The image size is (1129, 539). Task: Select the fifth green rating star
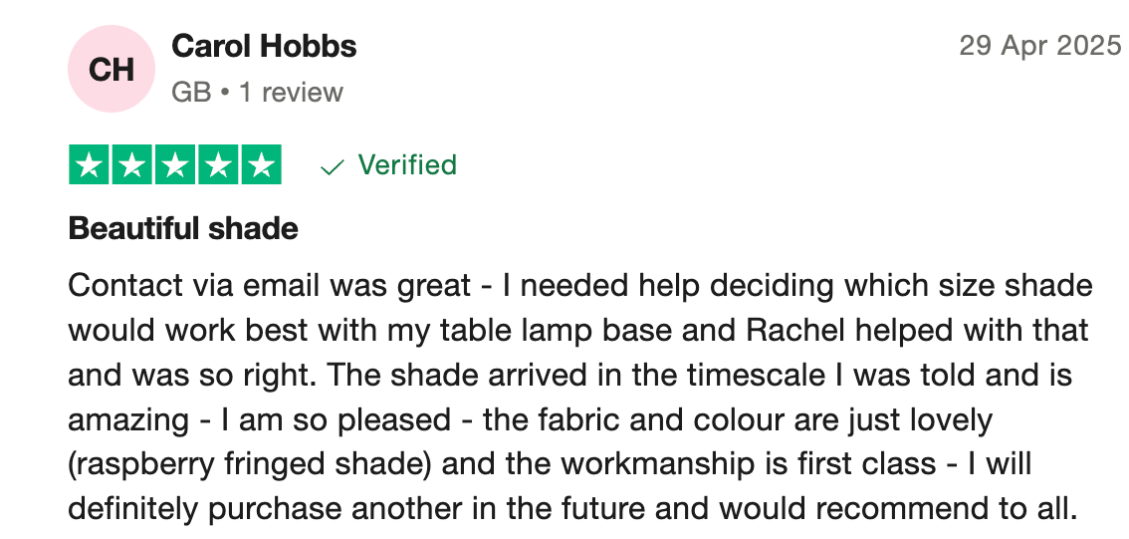coord(261,165)
